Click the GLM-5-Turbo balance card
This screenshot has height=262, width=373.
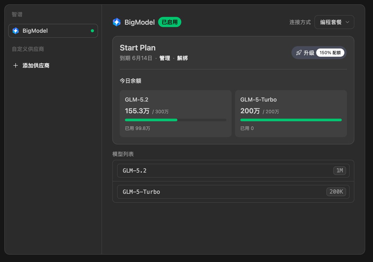pos(291,113)
